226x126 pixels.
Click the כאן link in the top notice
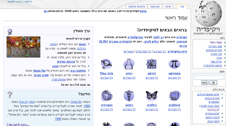point(46,11)
